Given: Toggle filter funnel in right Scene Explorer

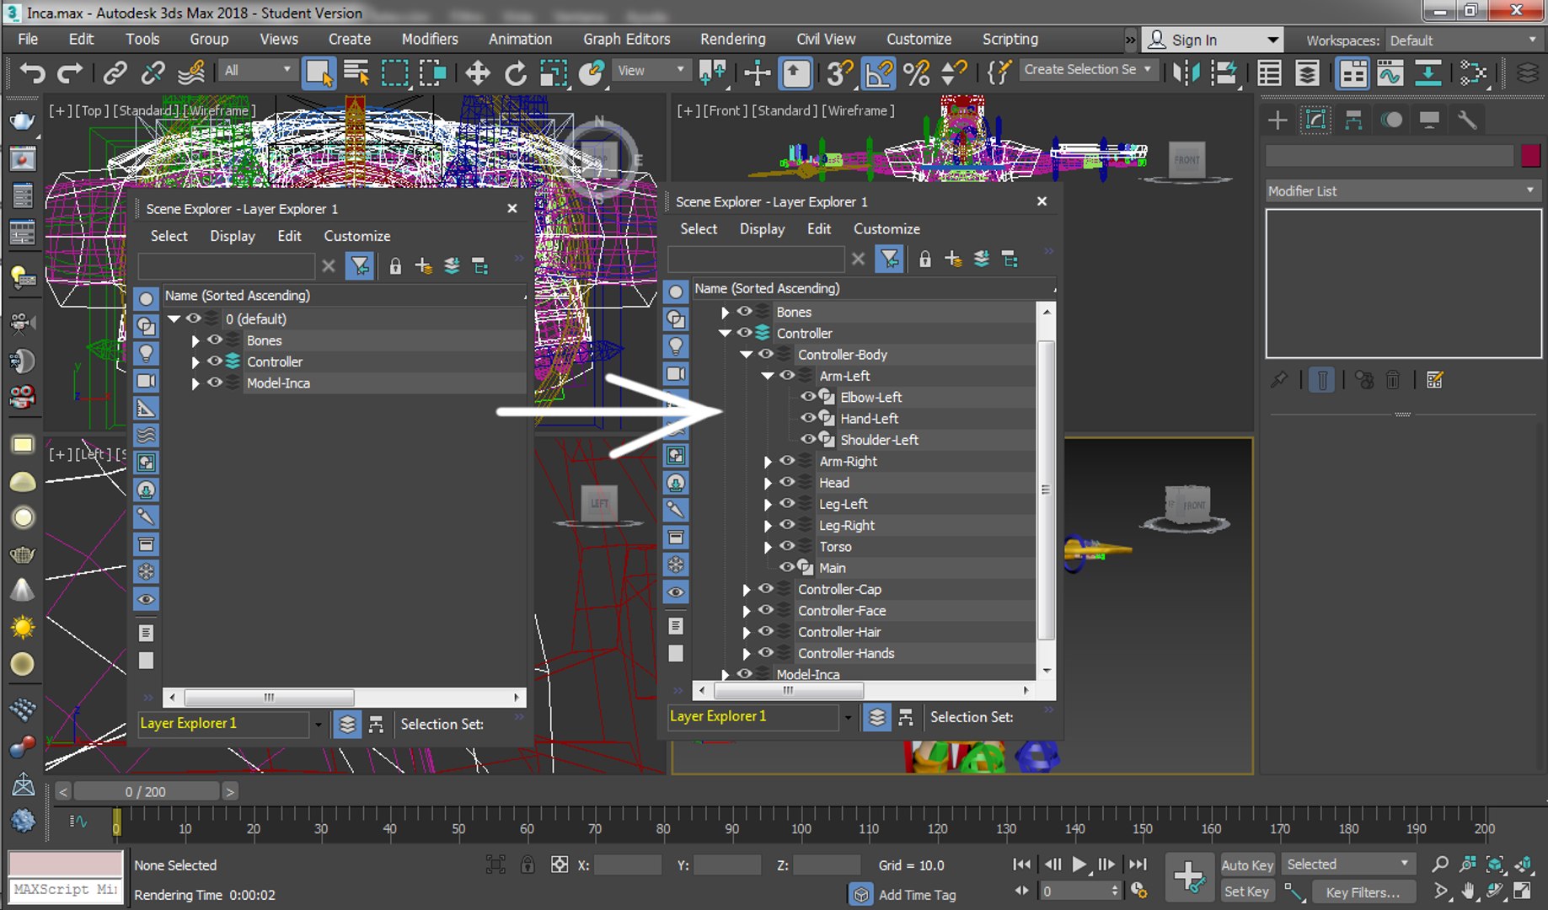Looking at the screenshot, I should pos(889,259).
